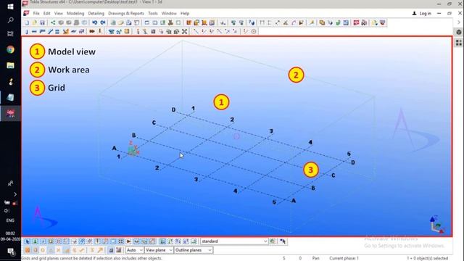Image resolution: width=464 pixels, height=261 pixels.
Task: Open the Edit menu
Action: 46,13
